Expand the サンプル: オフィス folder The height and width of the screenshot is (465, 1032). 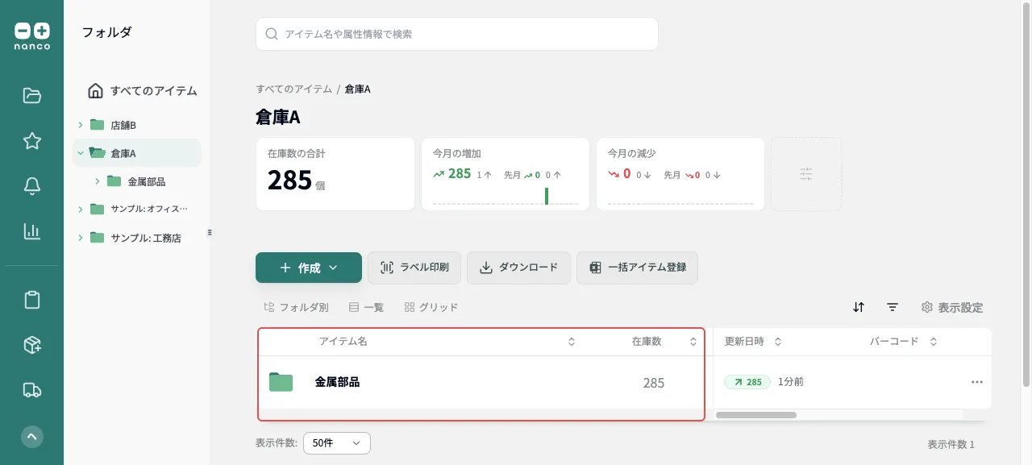pyautogui.click(x=81, y=210)
